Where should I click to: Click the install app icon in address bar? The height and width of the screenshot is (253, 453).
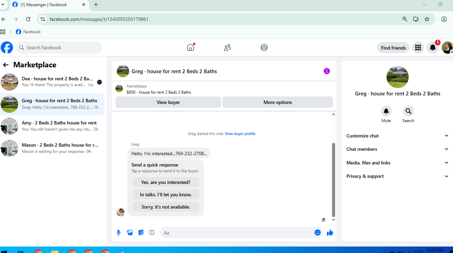click(416, 19)
